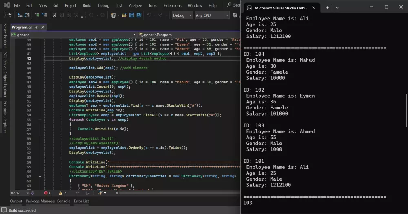The image size is (408, 214).
Task: Open the Debug configuration dropdown
Action: pos(182,15)
